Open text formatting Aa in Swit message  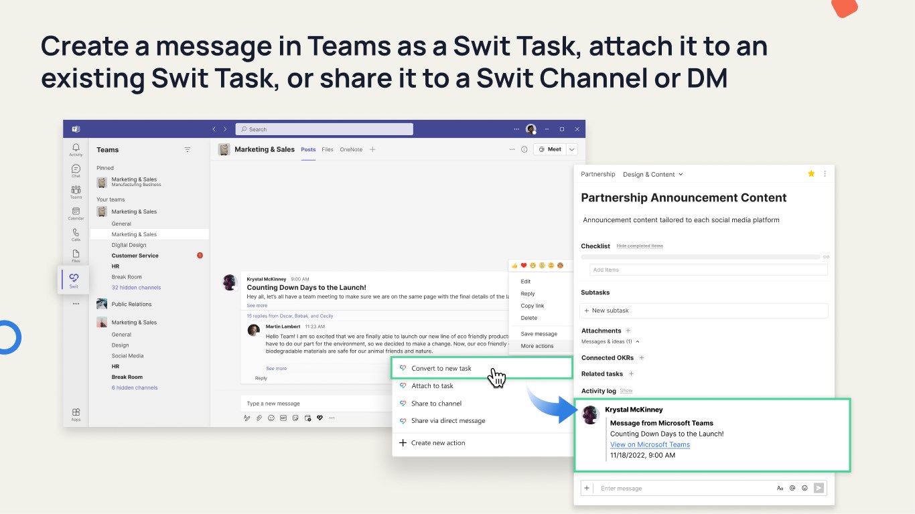coord(780,488)
